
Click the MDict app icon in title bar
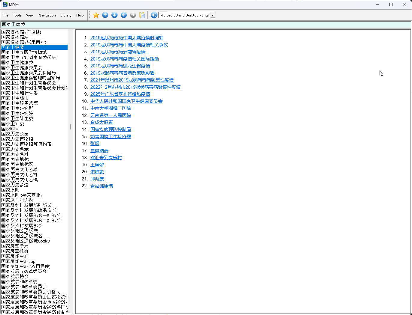click(x=5, y=4)
